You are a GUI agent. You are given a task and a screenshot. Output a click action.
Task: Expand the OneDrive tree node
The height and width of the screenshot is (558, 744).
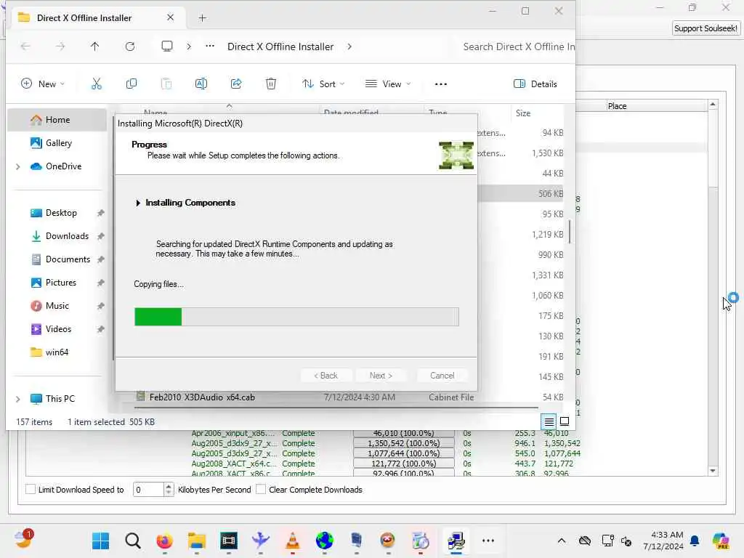point(18,166)
